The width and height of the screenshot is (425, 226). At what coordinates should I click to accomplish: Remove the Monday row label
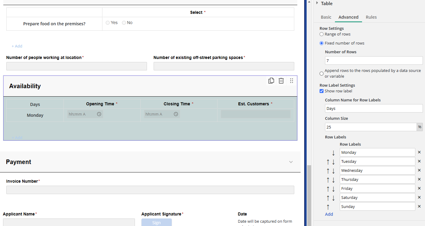click(419, 152)
